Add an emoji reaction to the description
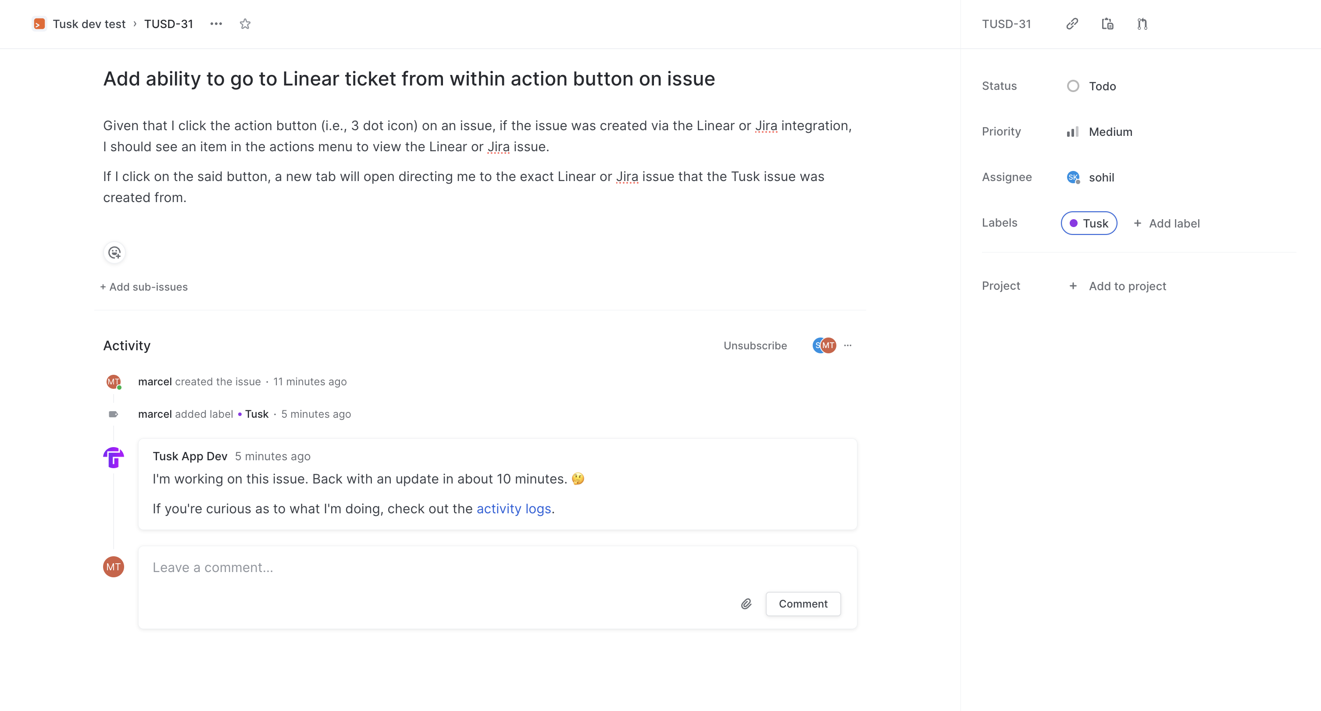Image resolution: width=1321 pixels, height=711 pixels. 114,253
